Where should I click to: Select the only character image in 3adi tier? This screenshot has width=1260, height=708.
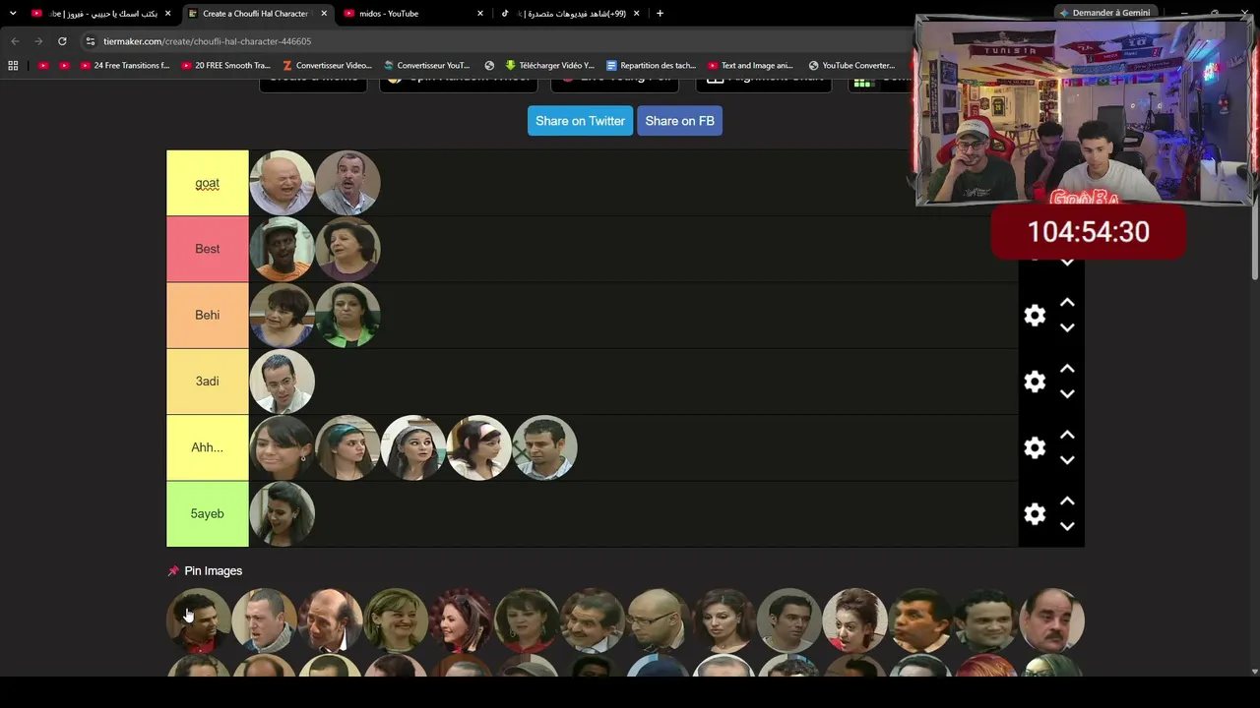click(283, 382)
